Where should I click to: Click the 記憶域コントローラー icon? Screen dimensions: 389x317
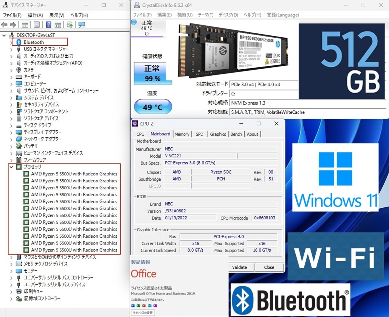tap(19, 298)
